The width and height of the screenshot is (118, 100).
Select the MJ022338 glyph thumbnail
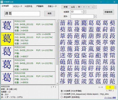tap(7, 78)
